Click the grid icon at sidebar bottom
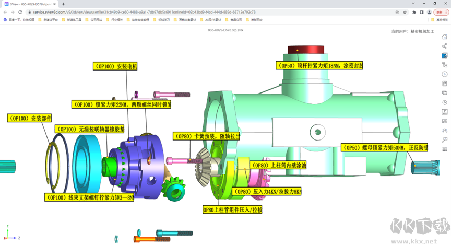This screenshot has width=451, height=245. point(444,149)
